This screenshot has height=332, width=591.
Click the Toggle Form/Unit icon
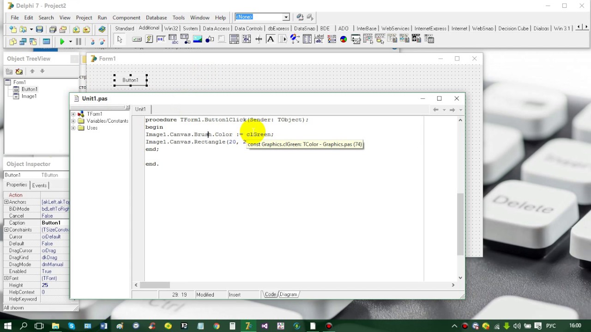point(33,41)
